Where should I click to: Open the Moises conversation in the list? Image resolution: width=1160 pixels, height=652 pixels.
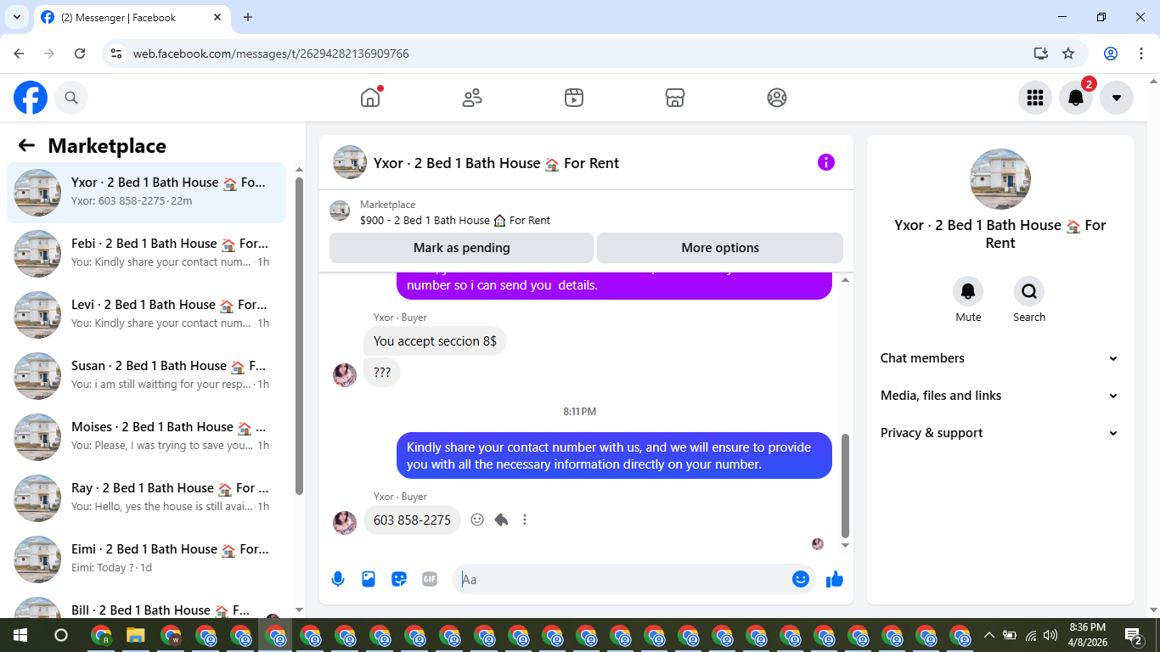(x=147, y=437)
